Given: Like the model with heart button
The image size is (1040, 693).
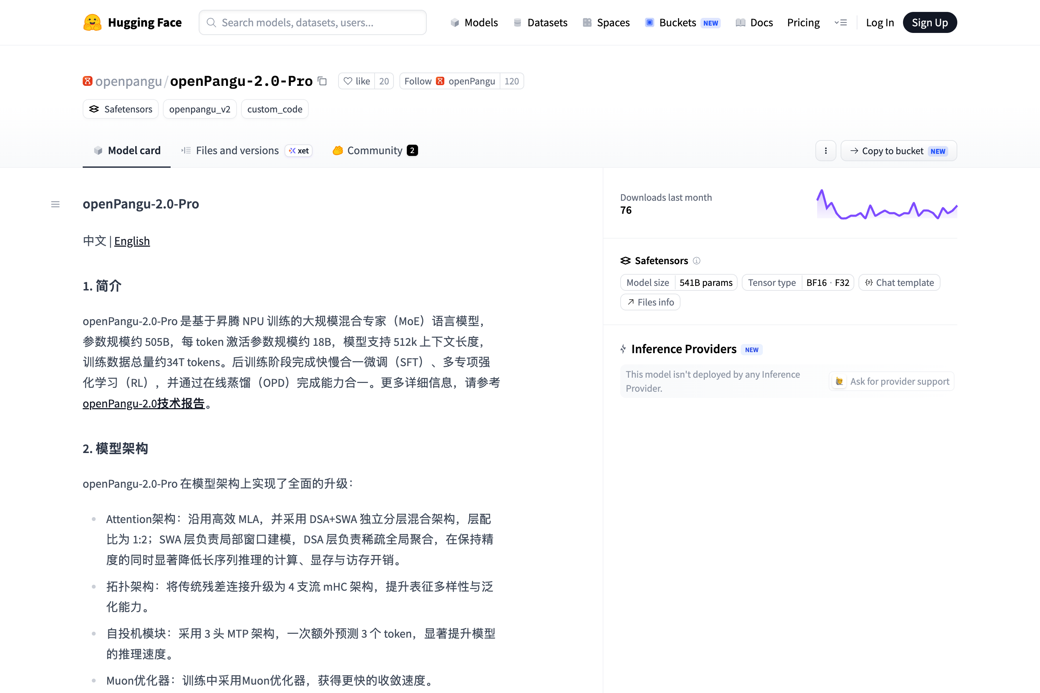Looking at the screenshot, I should [x=357, y=81].
